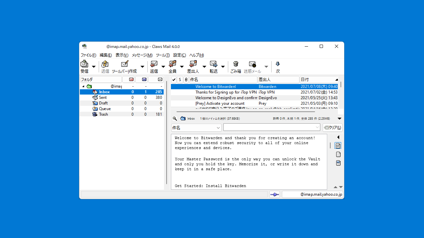Open the ヘルプ(H) menu
The image size is (424, 238).
196,55
